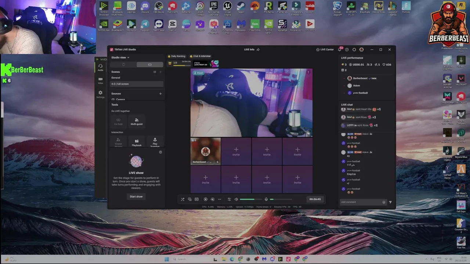Expand the Studio view dropdown
The image size is (470, 264).
coord(120,58)
